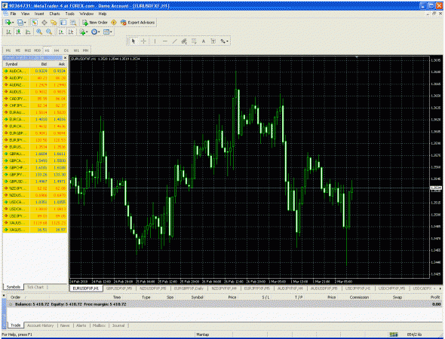The height and width of the screenshot is (339, 445).
Task: Click the yellow diamond MetaEditor icon
Action: [x=114, y=23]
